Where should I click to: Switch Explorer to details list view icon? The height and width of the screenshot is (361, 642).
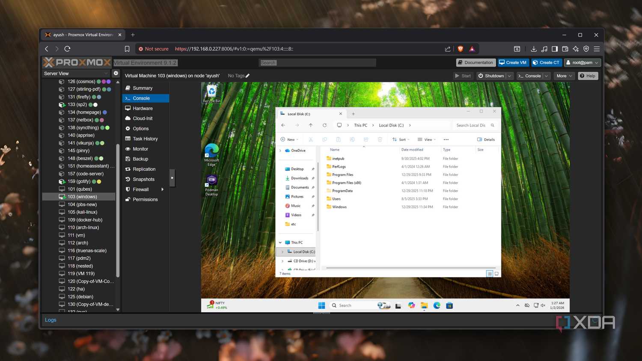point(490,274)
